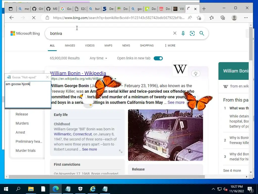Open Read aloud in address bar
The image size is (258, 194).
point(190,18)
